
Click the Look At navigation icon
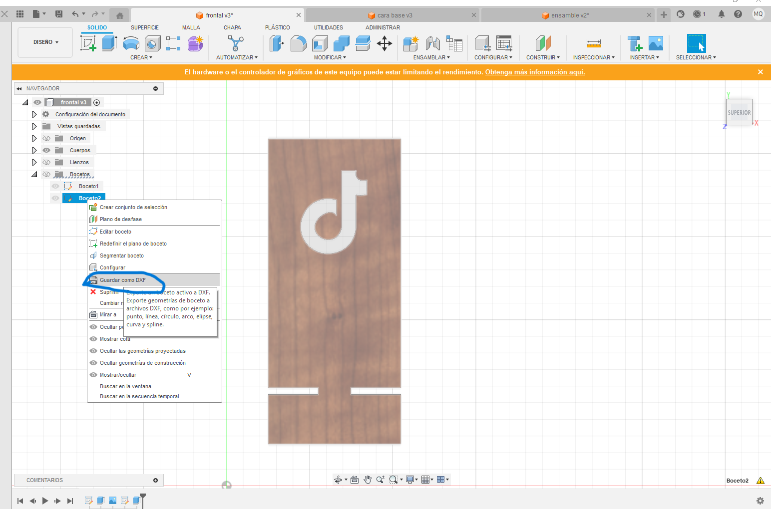(355, 480)
